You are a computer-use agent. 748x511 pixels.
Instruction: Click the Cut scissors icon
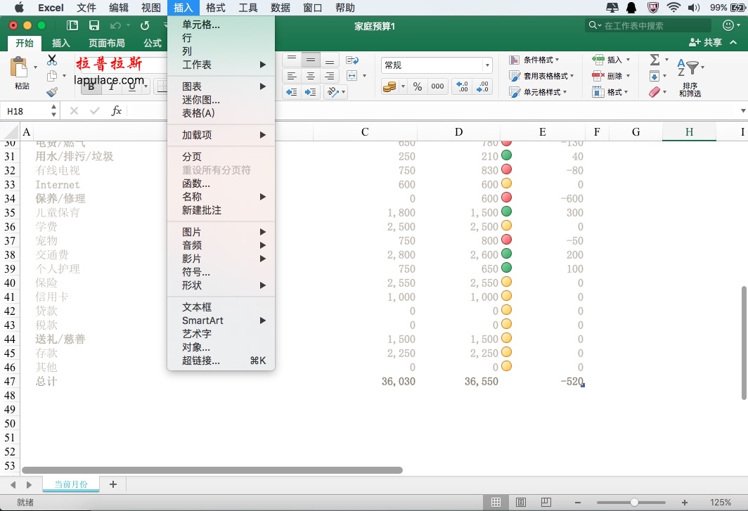point(53,61)
